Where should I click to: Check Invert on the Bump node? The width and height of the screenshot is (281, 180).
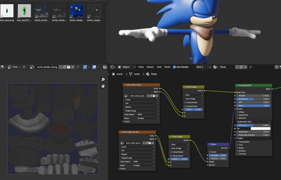(x=210, y=152)
